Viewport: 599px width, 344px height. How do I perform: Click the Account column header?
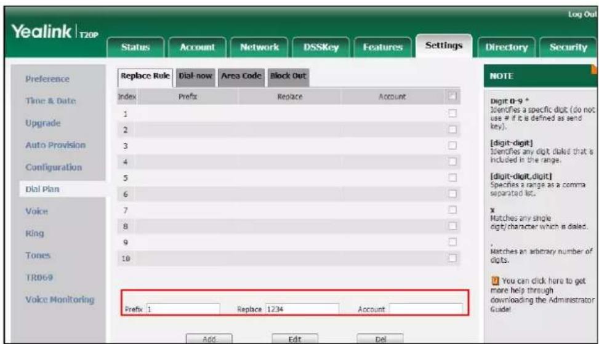(392, 97)
